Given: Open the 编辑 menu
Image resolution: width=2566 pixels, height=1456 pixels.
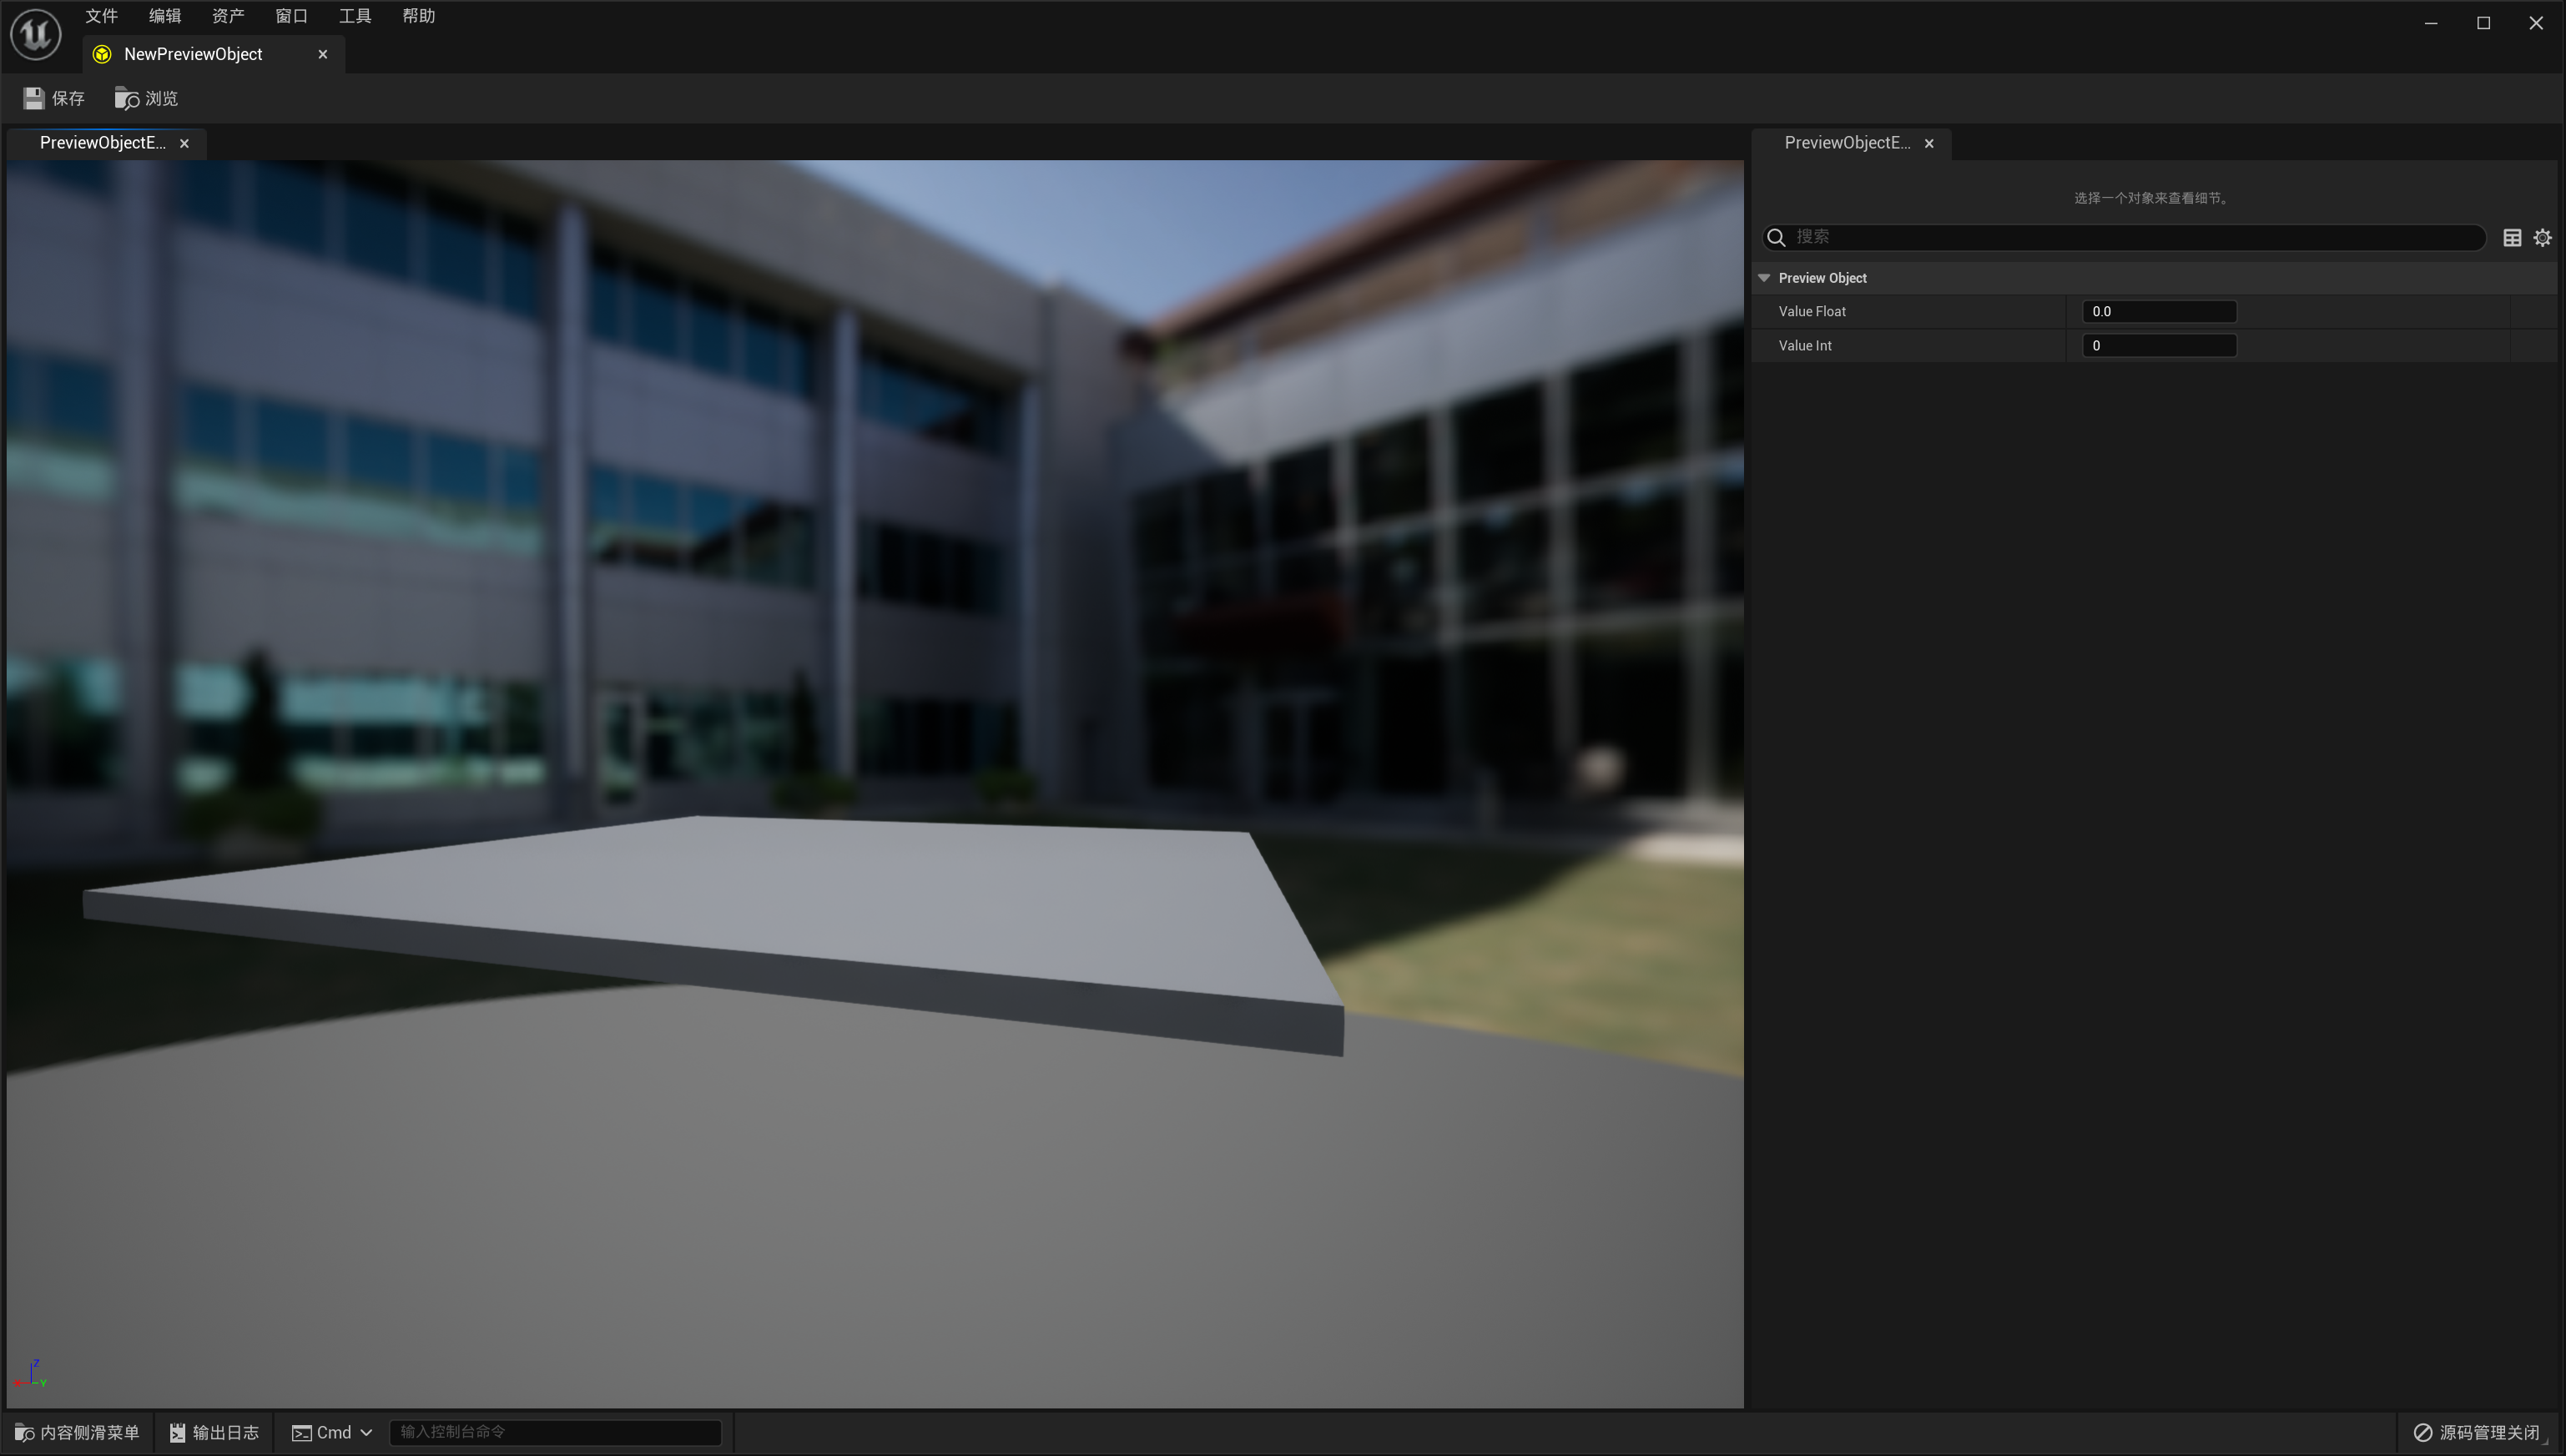Looking at the screenshot, I should point(165,16).
